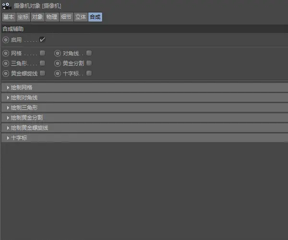Select the 物理 tab
Viewport: 288px width, 240px height.
(x=52, y=17)
